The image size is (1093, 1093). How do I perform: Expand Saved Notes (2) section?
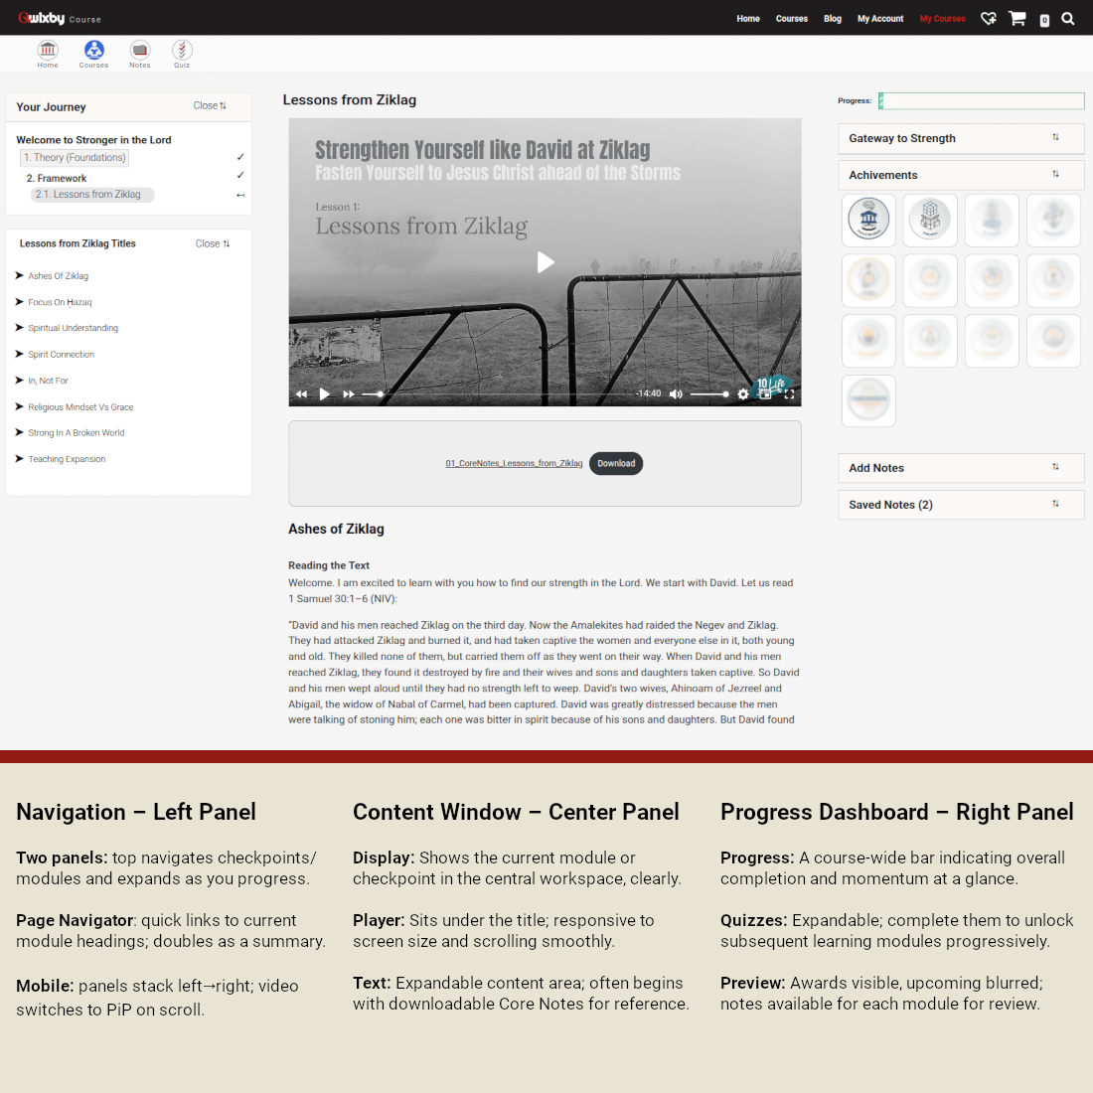pos(1055,505)
